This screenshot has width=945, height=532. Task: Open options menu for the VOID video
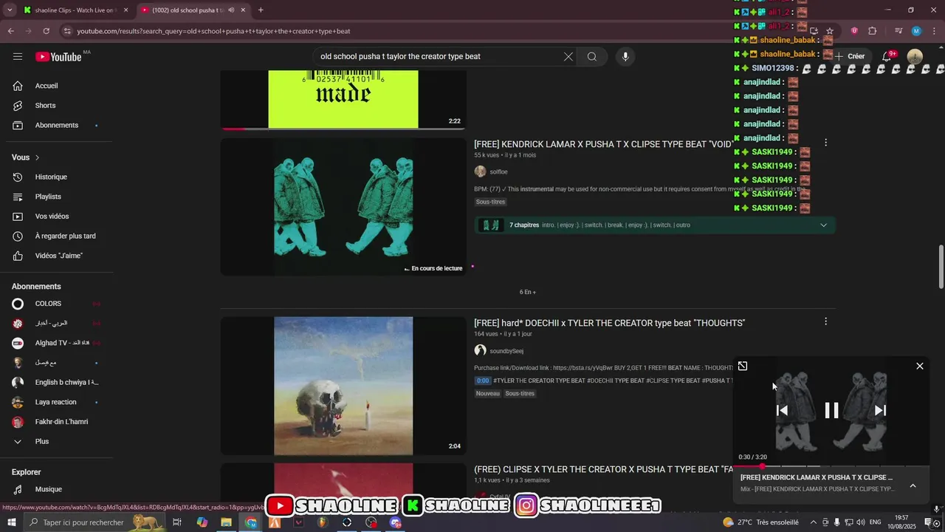[x=825, y=143]
